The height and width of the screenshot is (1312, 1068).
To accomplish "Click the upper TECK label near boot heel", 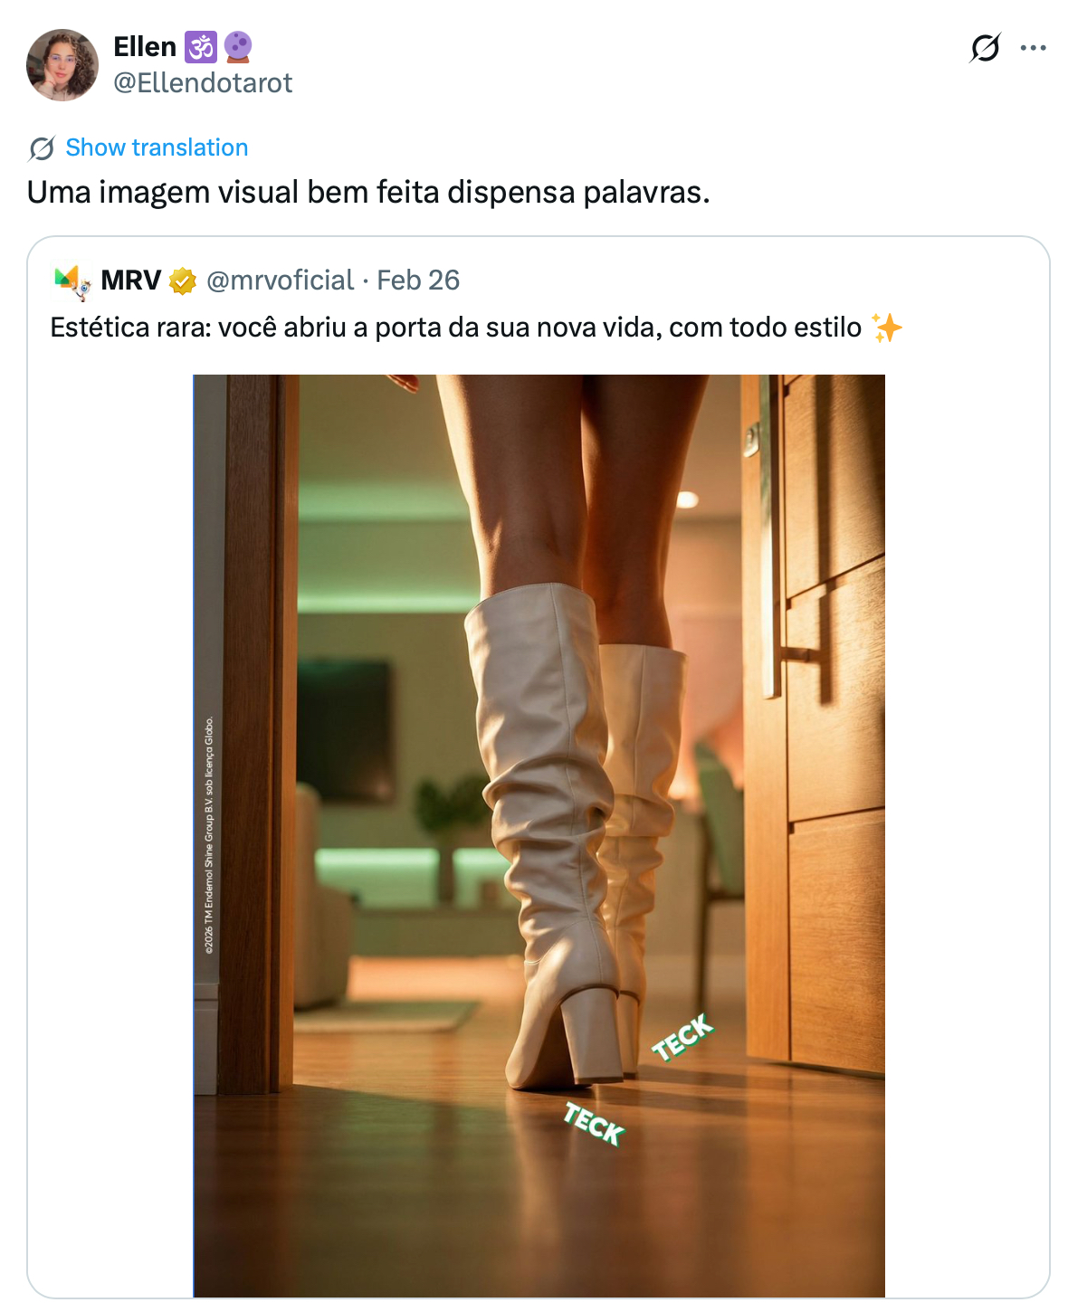I will pyautogui.click(x=683, y=1036).
